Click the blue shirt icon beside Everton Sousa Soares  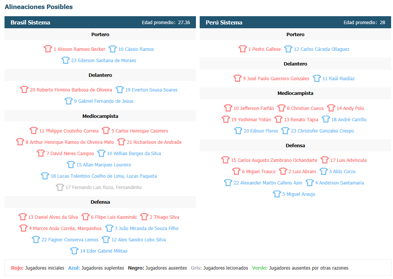[x=120, y=89]
